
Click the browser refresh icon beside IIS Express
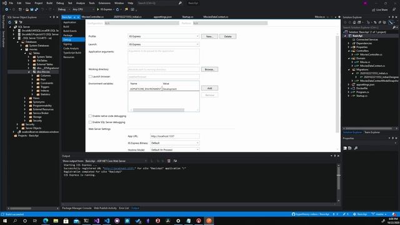117,9
